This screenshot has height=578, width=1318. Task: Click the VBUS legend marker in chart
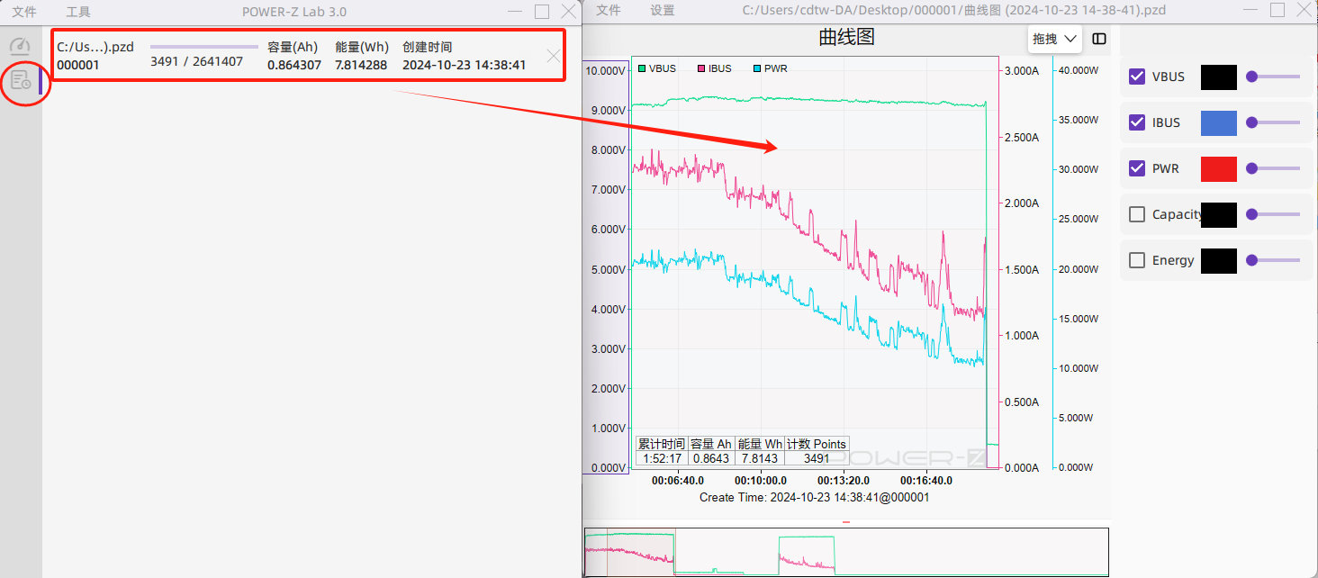(x=642, y=68)
